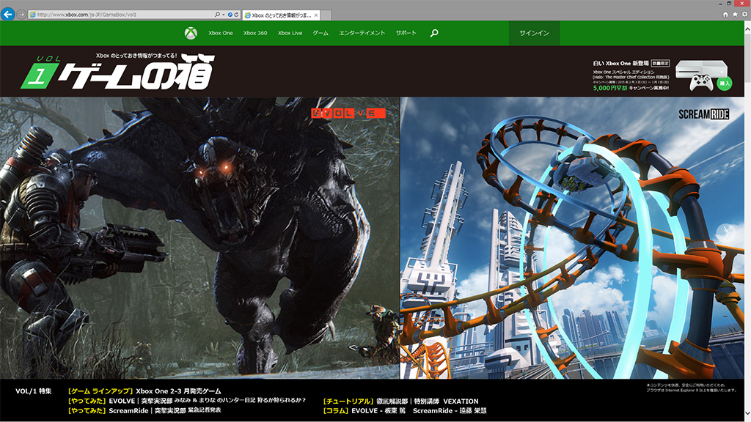Click the SCREAMRIDE logo
Image resolution: width=751 pixels, height=422 pixels.
click(x=703, y=114)
